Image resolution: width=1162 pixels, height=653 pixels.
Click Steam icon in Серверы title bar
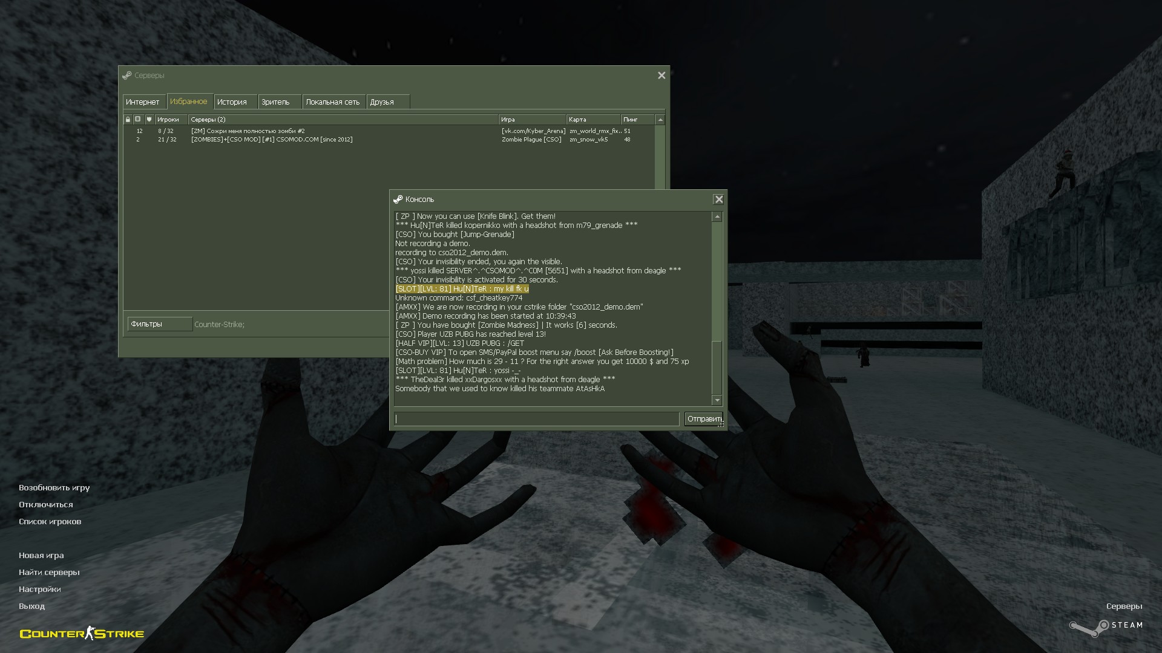tap(127, 76)
